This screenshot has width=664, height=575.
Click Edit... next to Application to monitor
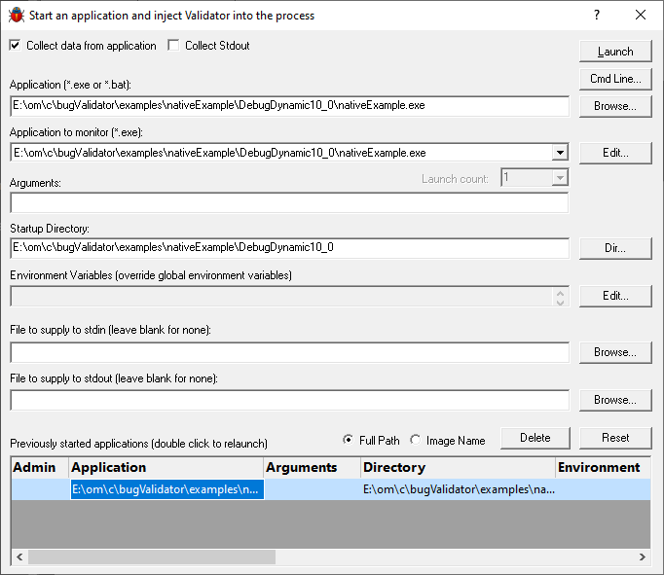click(615, 153)
